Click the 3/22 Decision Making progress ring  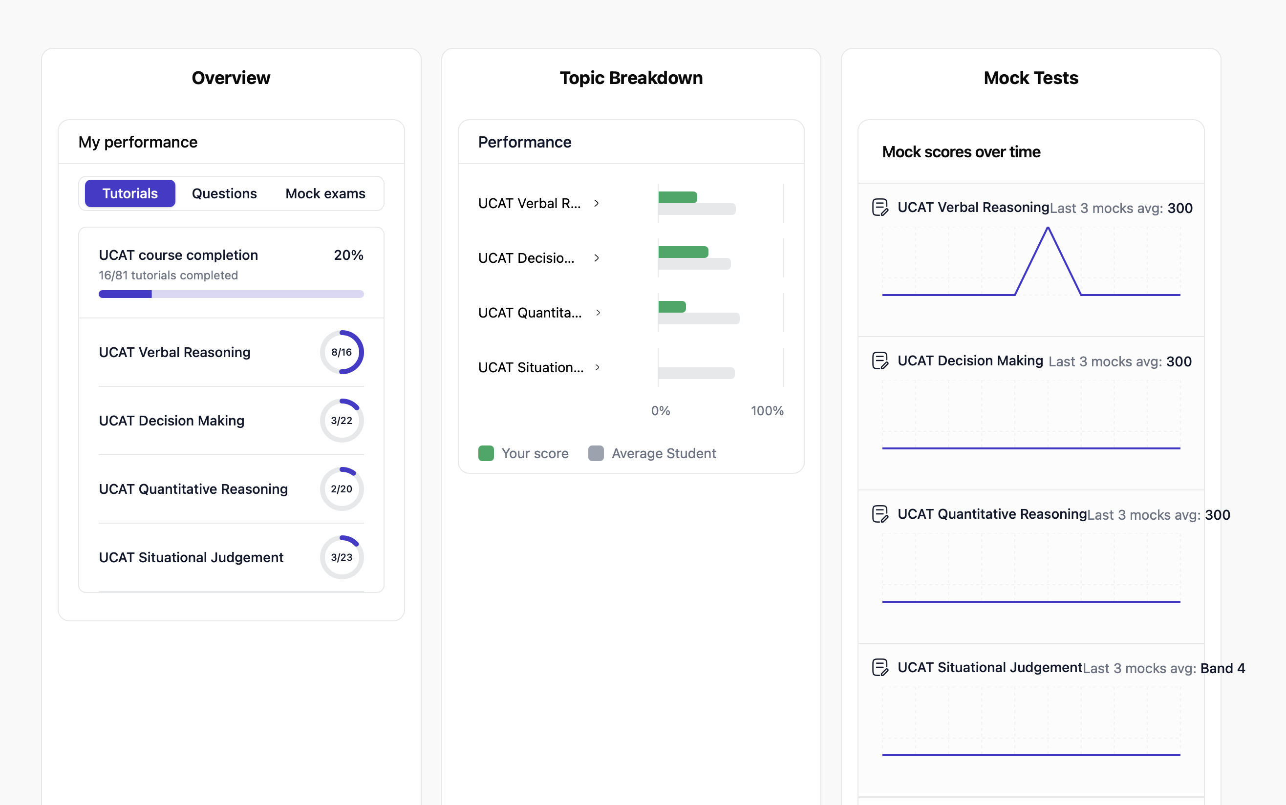342,421
